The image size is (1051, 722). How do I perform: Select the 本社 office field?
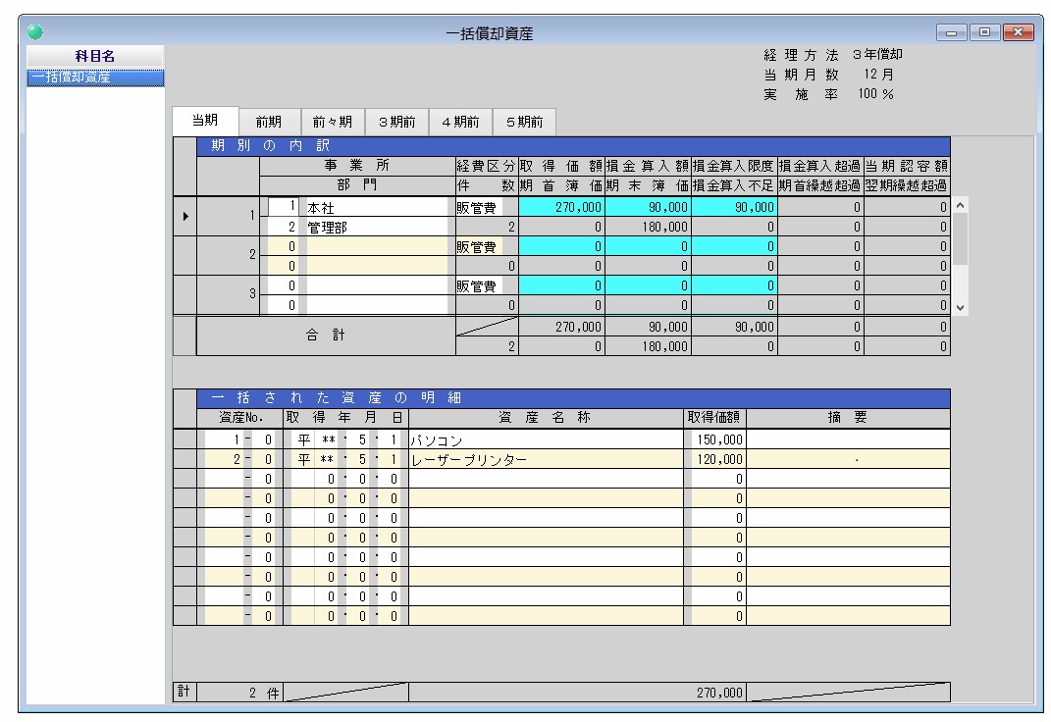377,207
